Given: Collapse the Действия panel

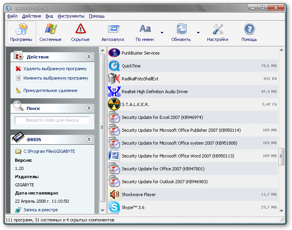Looking at the screenshot, I should coord(89,57).
